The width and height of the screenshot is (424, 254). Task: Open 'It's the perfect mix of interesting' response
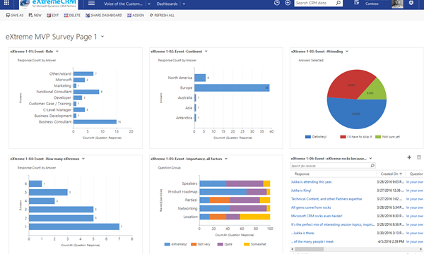coord(333,224)
